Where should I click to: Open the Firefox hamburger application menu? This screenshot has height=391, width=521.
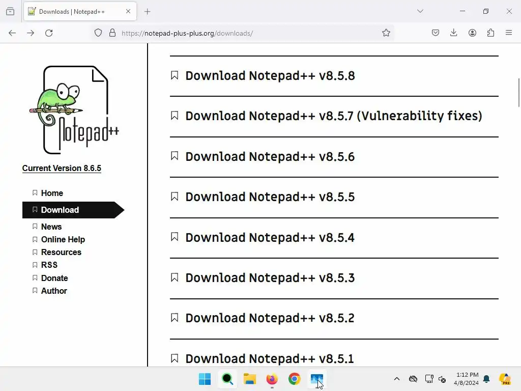point(509,33)
